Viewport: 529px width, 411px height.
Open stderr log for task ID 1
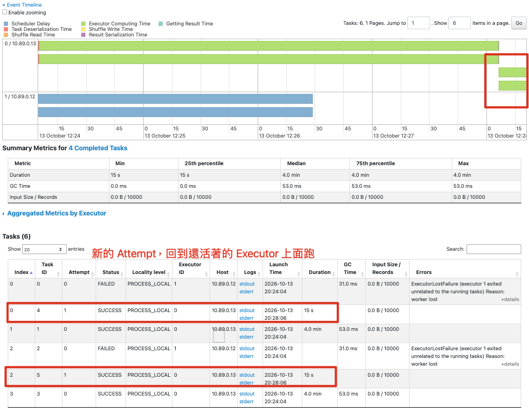[247, 337]
